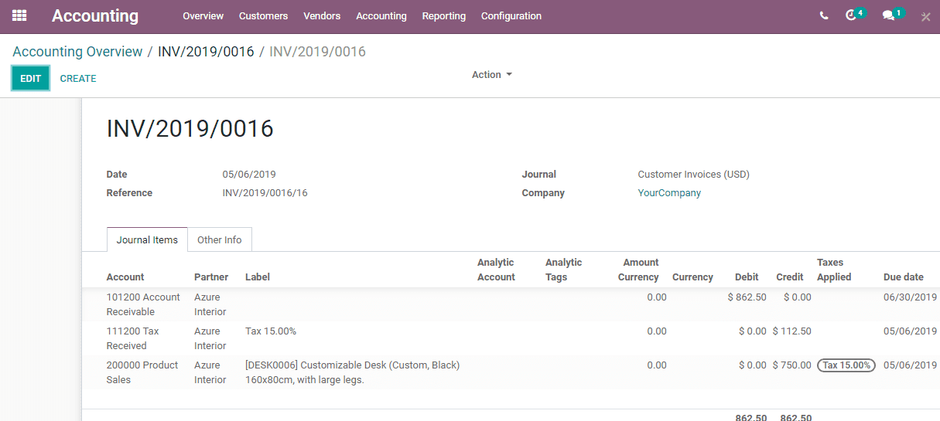Click the Customizable Desk label cell
The width and height of the screenshot is (940, 421).
coord(353,372)
